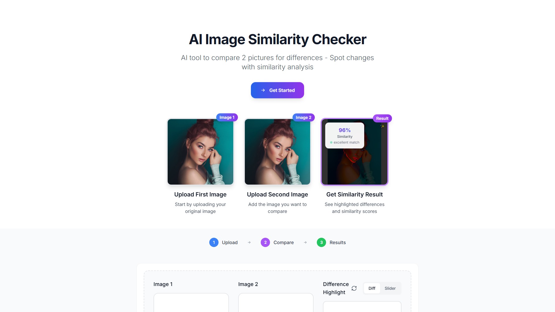
Task: Click the step 3 Results circle
Action: (x=321, y=242)
